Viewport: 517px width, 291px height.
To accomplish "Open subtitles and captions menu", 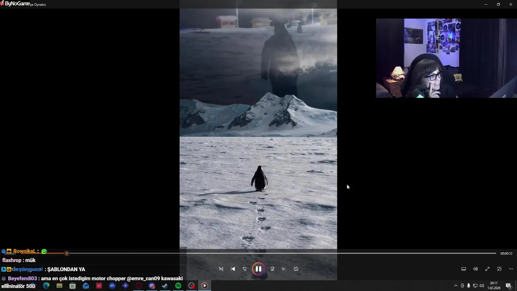I will [x=464, y=269].
